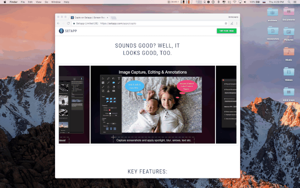Go back with the browser back arrow
The image size is (300, 188).
click(58, 24)
